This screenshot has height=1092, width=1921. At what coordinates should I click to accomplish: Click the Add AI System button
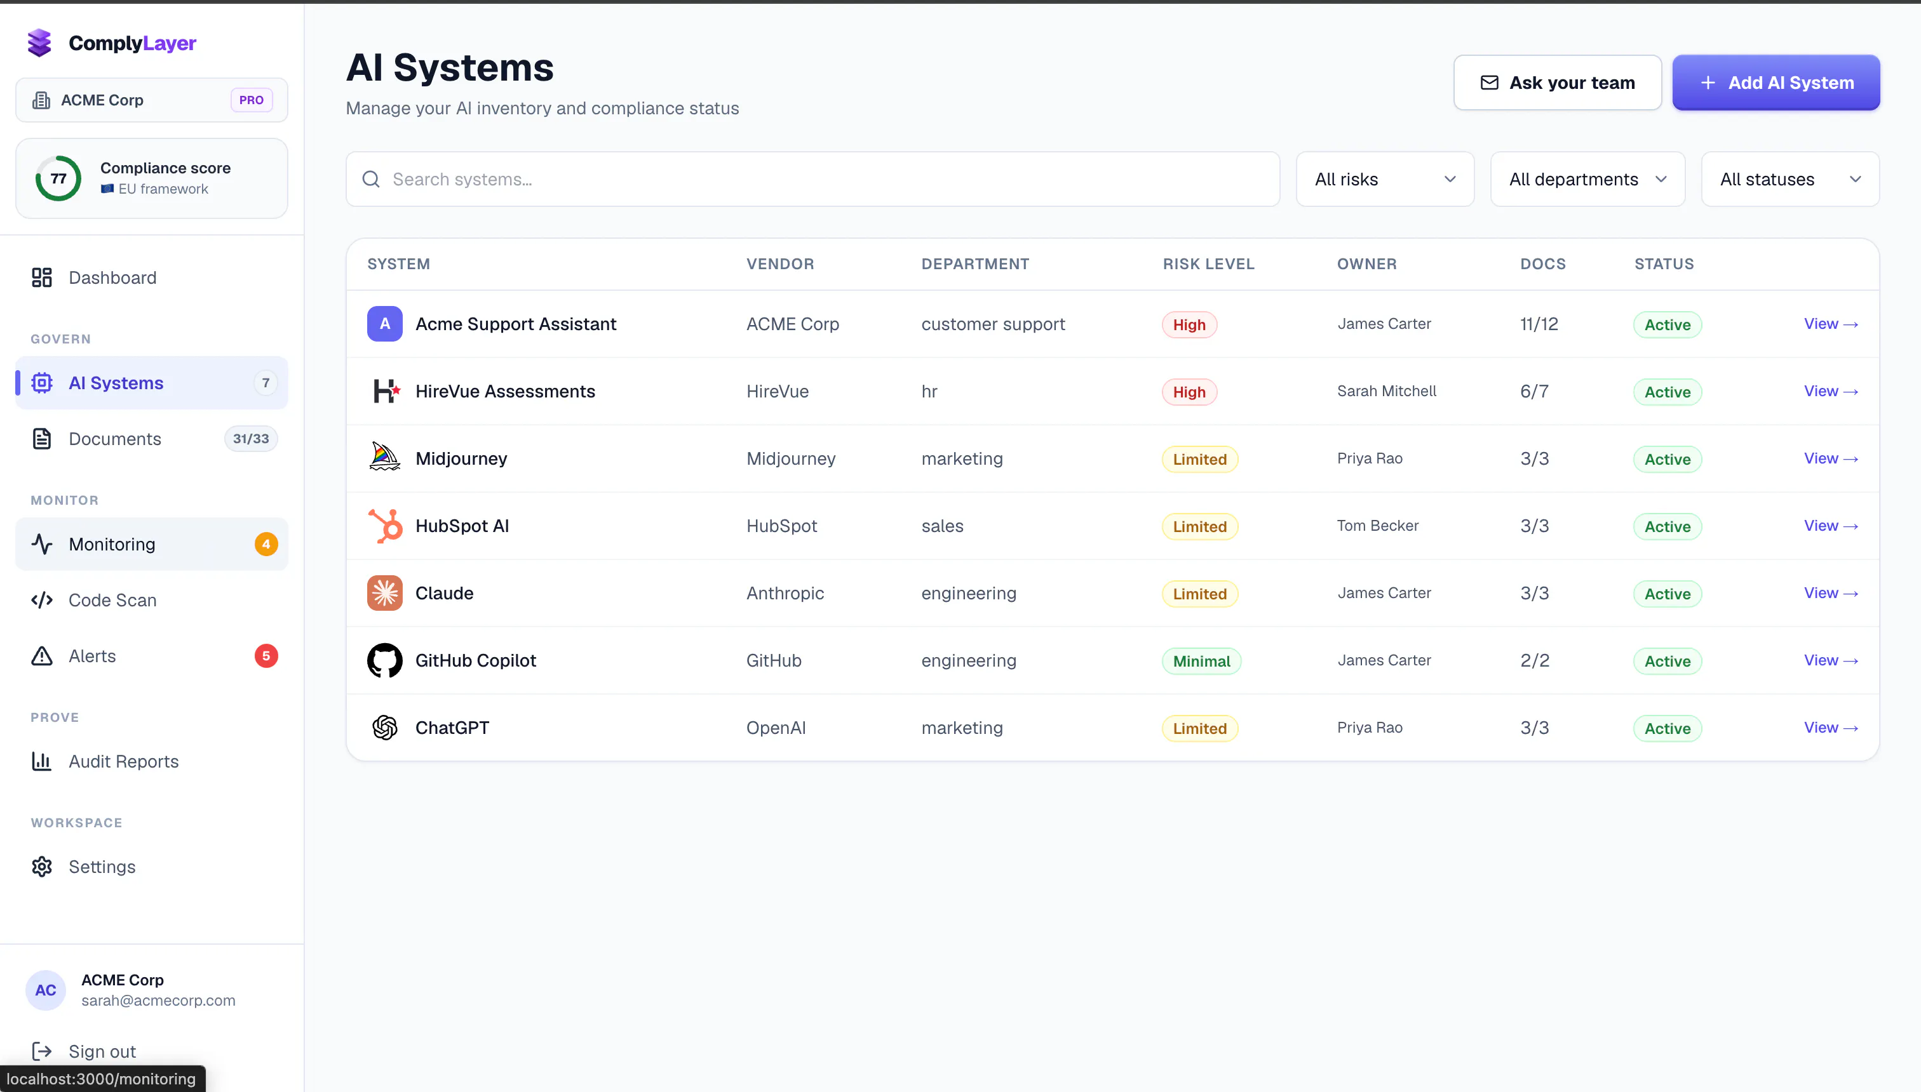tap(1776, 83)
